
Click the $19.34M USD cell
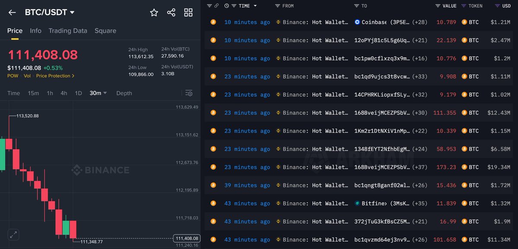click(499, 167)
